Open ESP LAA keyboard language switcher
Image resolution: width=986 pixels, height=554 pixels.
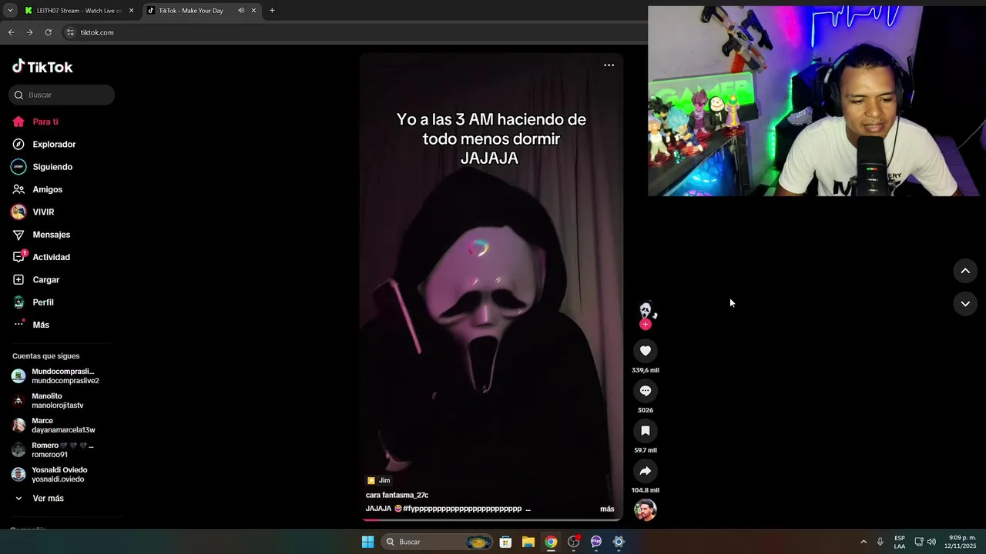tap(900, 542)
